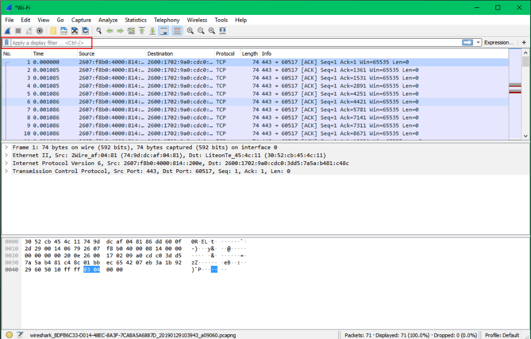Open the Telephony menu
Image resolution: width=531 pixels, height=339 pixels.
[167, 20]
